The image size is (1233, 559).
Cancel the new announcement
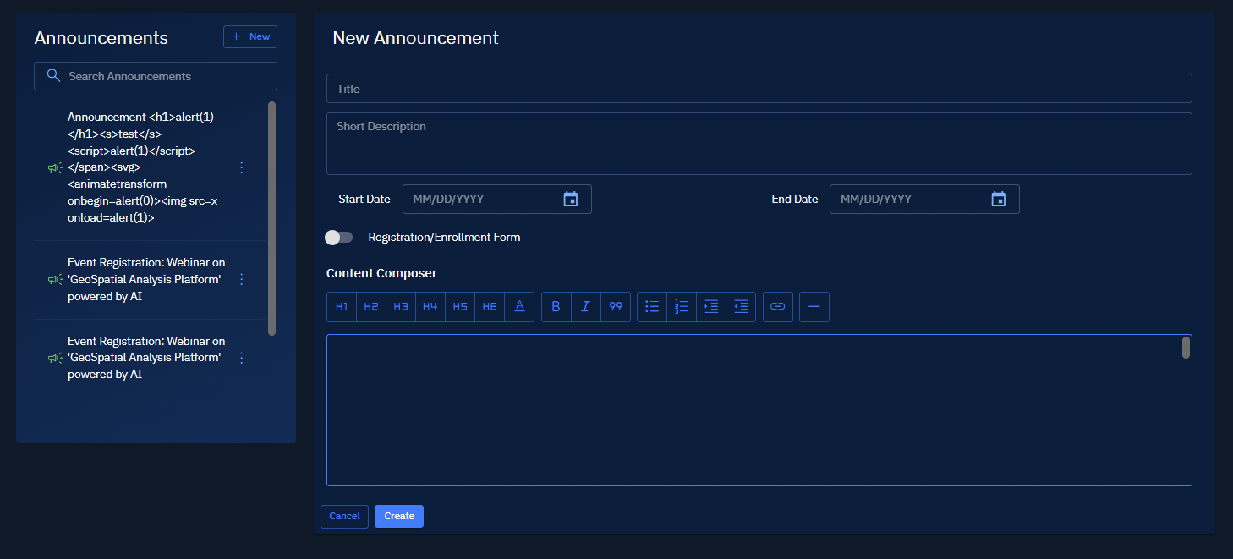344,516
